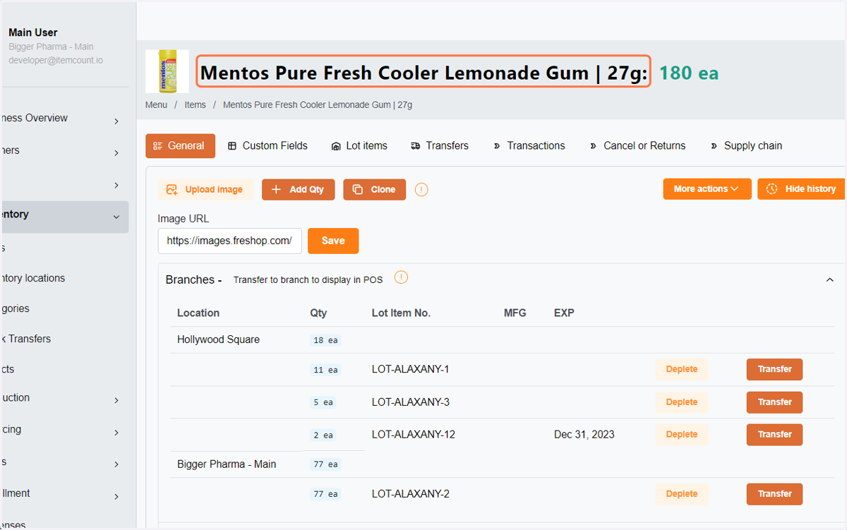Image resolution: width=847 pixels, height=530 pixels.
Task: Click the Bigger Pharma - Main location cell
Action: (x=227, y=464)
